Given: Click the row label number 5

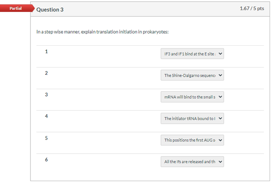Looking at the screenshot, I should [x=47, y=138].
